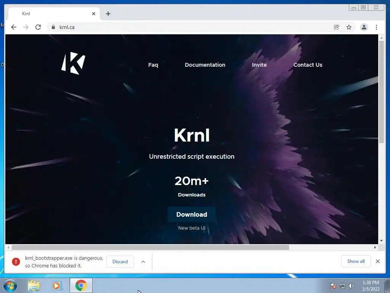Image resolution: width=390 pixels, height=293 pixels.
Task: Click the scroll up arrow
Action: click(x=381, y=38)
